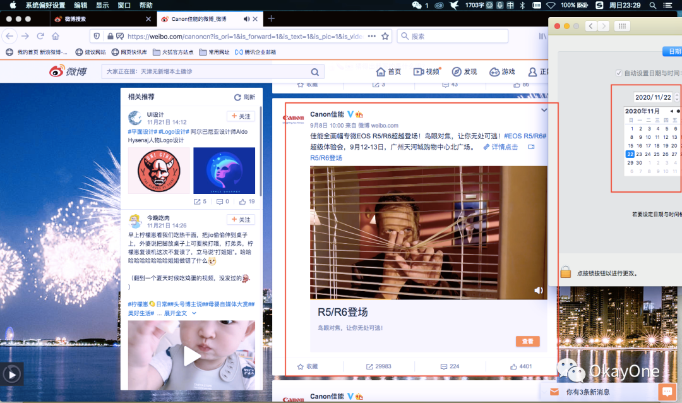The image size is (682, 403).
Task: Like UI设计 post showing 19
Action: point(247,201)
